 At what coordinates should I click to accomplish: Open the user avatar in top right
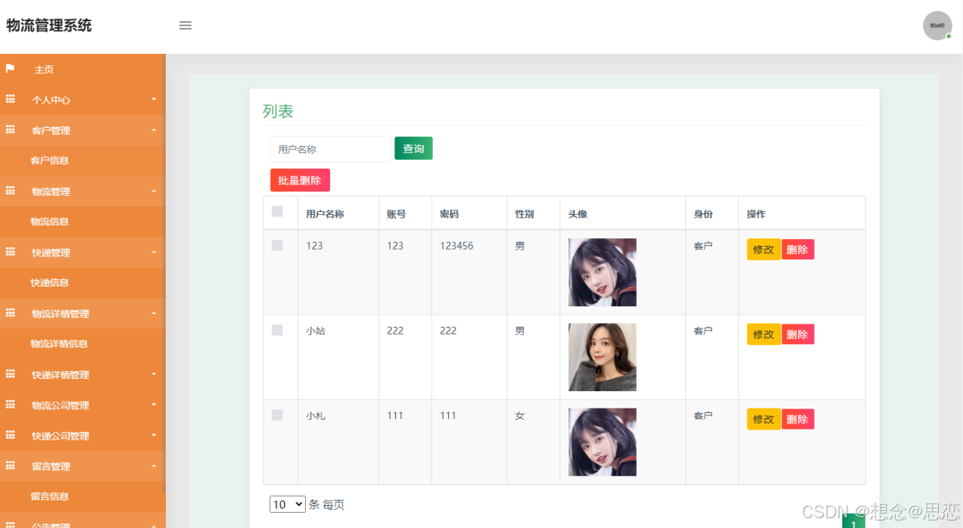pos(937,26)
